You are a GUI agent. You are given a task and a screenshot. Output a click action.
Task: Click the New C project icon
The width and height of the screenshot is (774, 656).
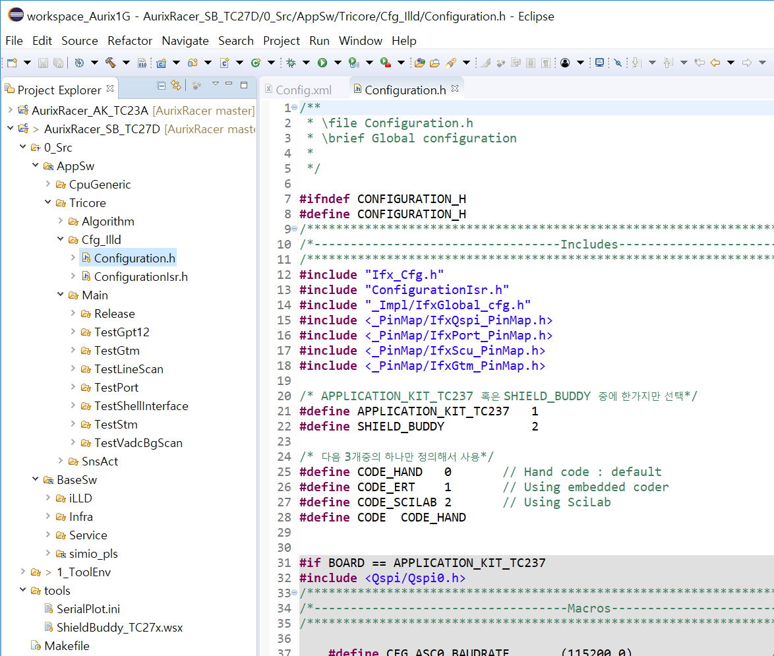161,63
